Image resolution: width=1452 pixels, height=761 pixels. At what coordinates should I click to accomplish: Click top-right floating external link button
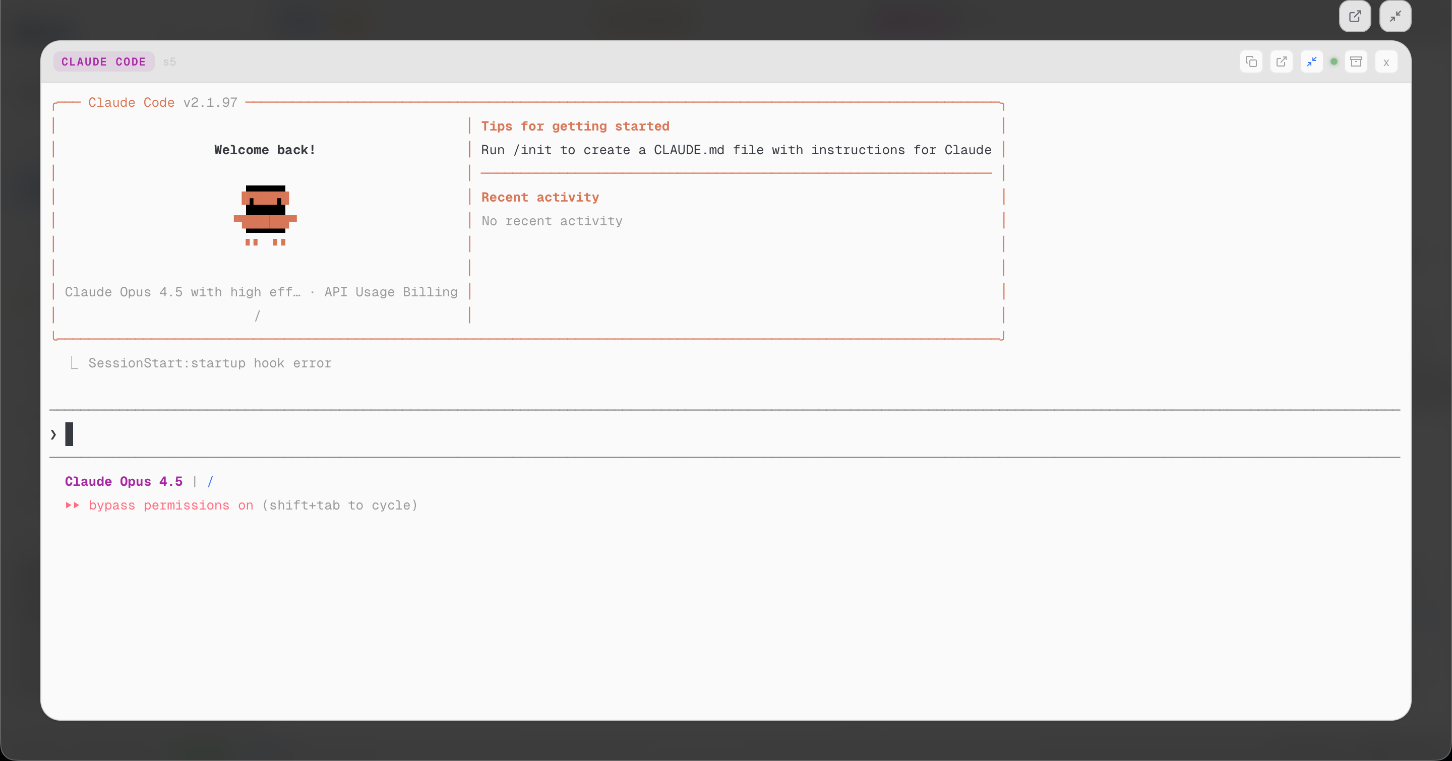(x=1355, y=16)
